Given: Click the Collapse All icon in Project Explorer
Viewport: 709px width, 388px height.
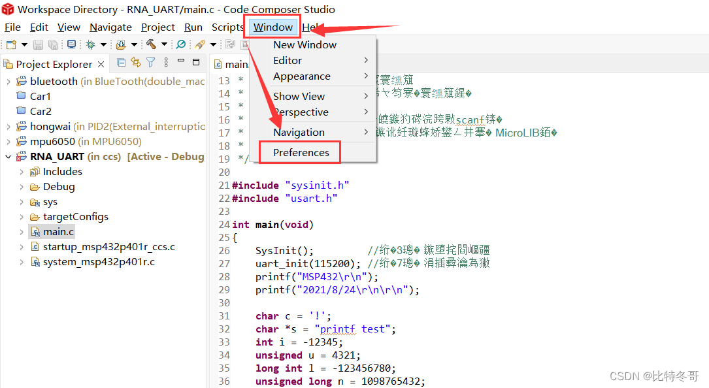Looking at the screenshot, I should click(121, 63).
